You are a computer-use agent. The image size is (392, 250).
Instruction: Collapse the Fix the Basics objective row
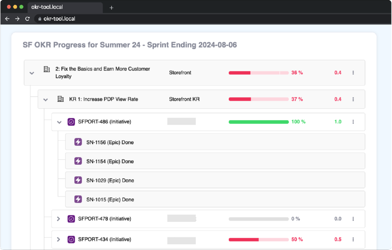pos(32,73)
